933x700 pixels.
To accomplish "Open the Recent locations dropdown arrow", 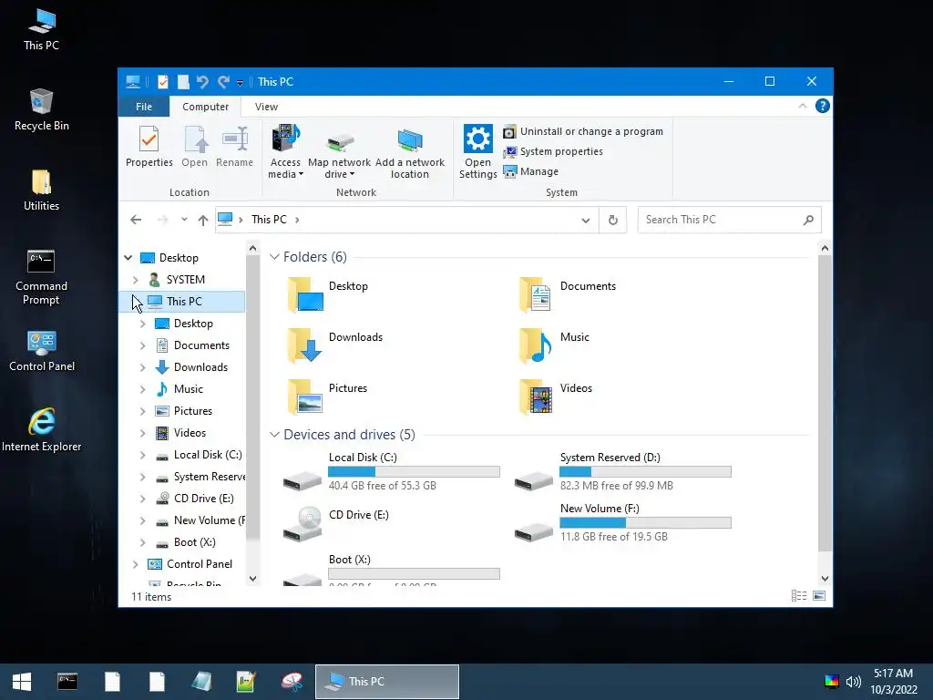I will 184,220.
